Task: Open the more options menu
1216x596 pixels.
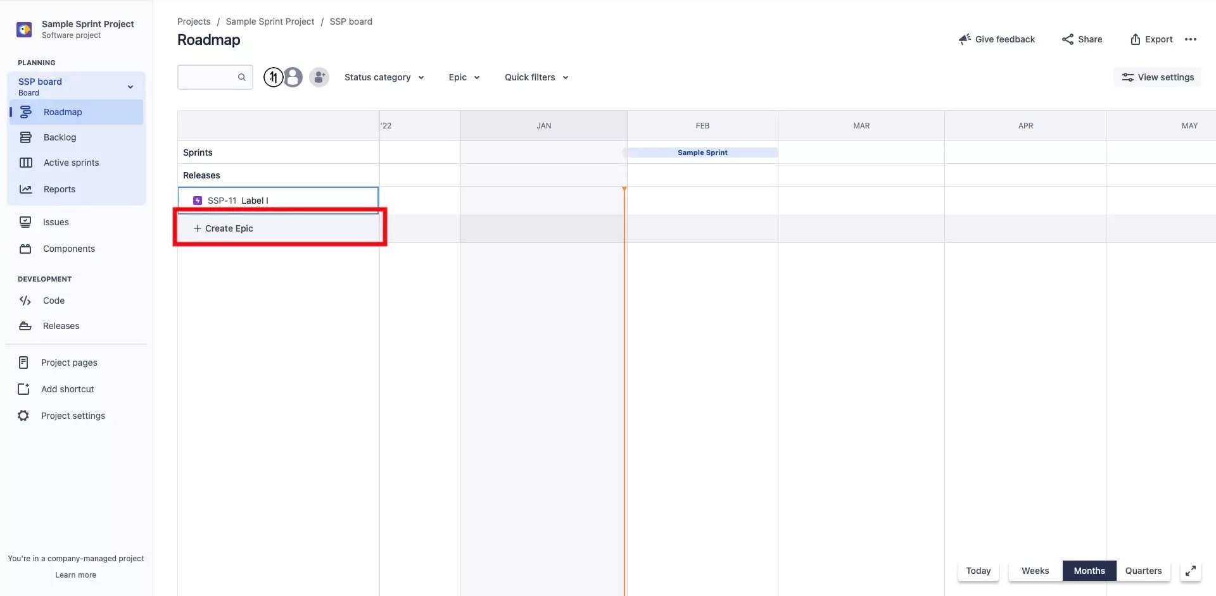Action: pos(1191,39)
